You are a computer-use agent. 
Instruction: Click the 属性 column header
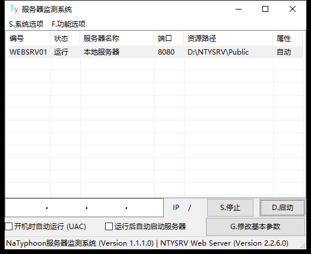(x=288, y=38)
